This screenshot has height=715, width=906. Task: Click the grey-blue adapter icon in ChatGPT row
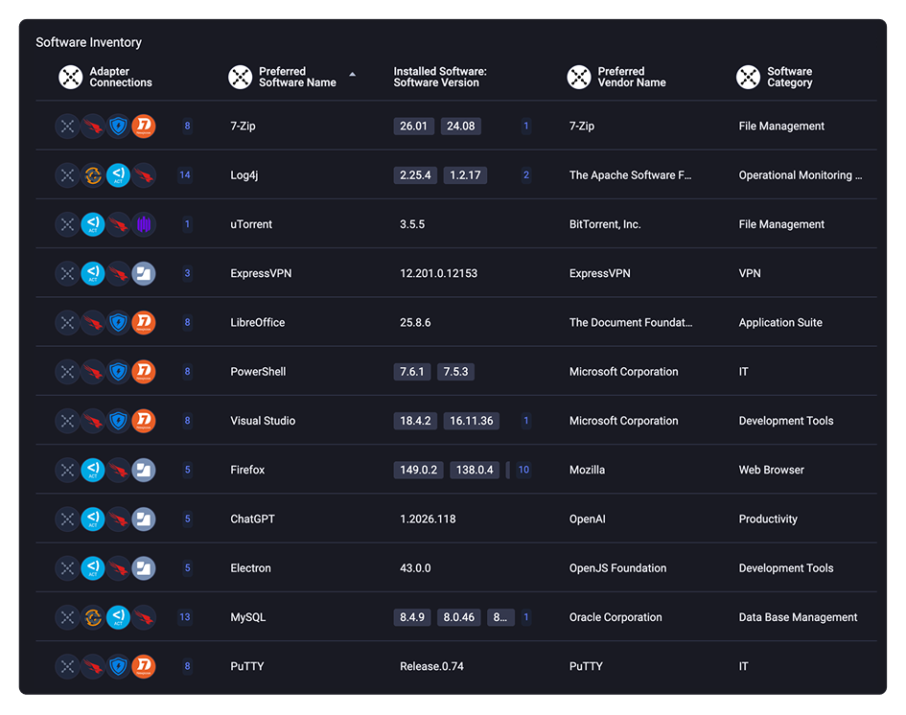click(x=143, y=519)
